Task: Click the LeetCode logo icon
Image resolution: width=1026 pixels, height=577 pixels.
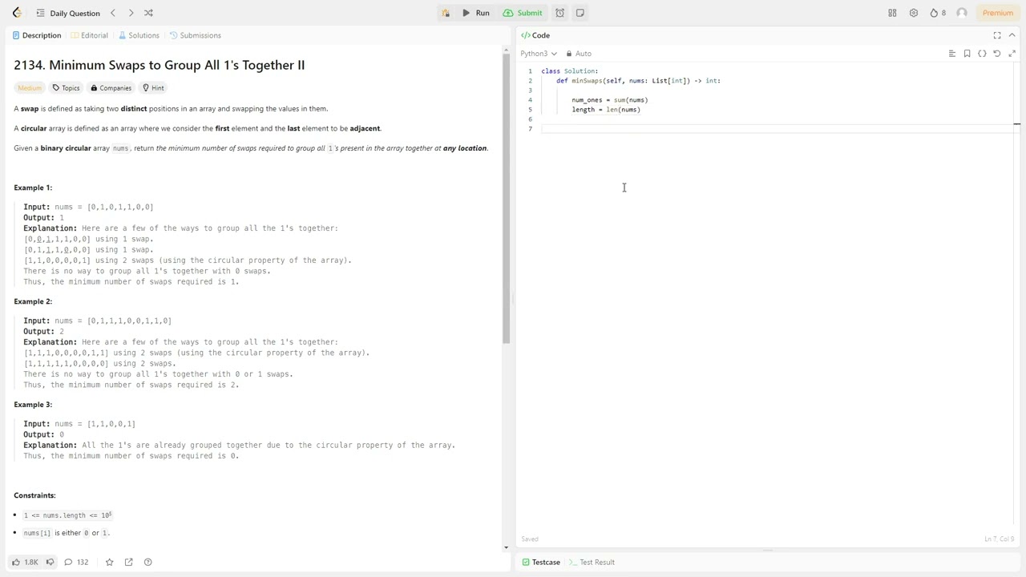Action: 18,13
